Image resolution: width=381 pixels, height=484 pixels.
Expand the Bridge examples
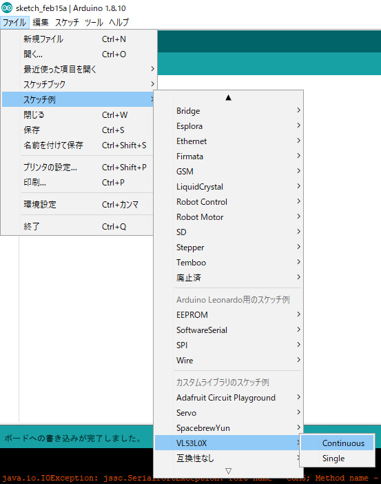tap(228, 111)
